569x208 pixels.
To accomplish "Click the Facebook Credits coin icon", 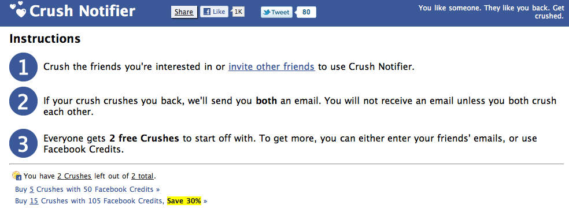I will pyautogui.click(x=17, y=176).
